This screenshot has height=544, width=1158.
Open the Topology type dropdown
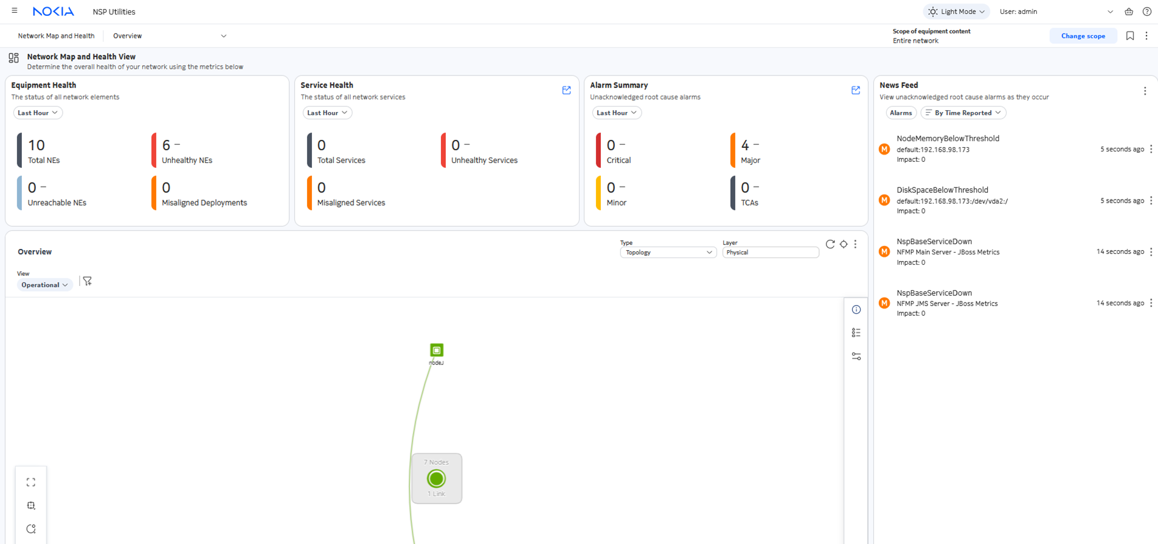tap(668, 253)
